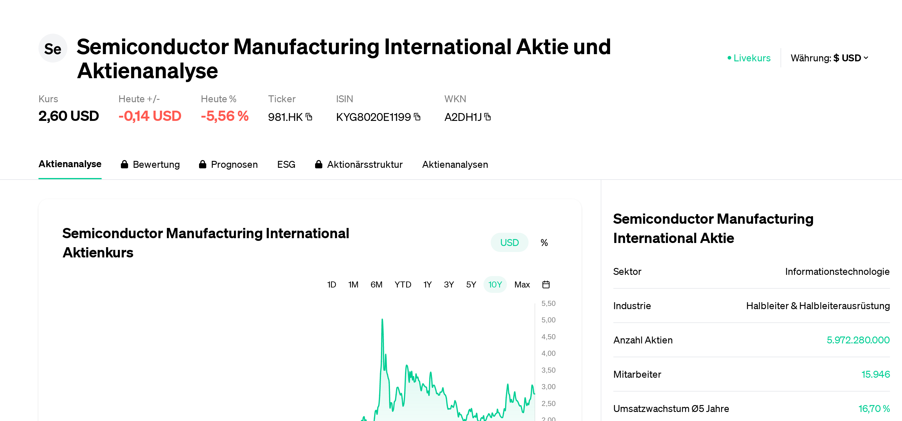The image size is (902, 421).
Task: Click the lock icon beside Aktionärsstruktur
Action: point(318,164)
